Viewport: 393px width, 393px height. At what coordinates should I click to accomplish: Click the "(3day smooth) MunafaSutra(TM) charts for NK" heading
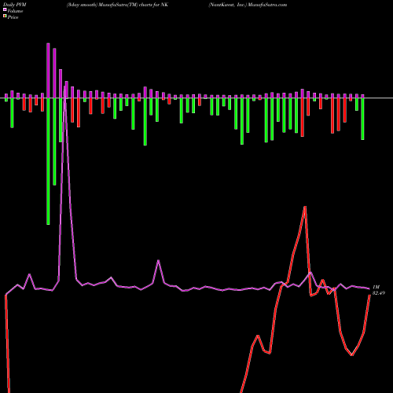click(118, 5)
